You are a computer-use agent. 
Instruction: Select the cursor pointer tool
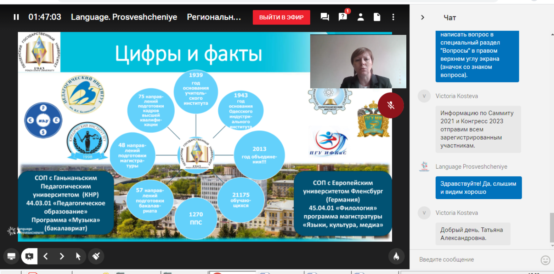click(78, 256)
